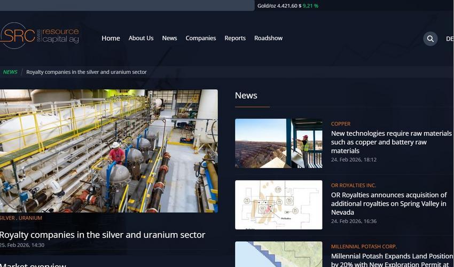Click the SRC Swiss Resource Capital logo
Viewport: 454px width, 267px height.
40,36
